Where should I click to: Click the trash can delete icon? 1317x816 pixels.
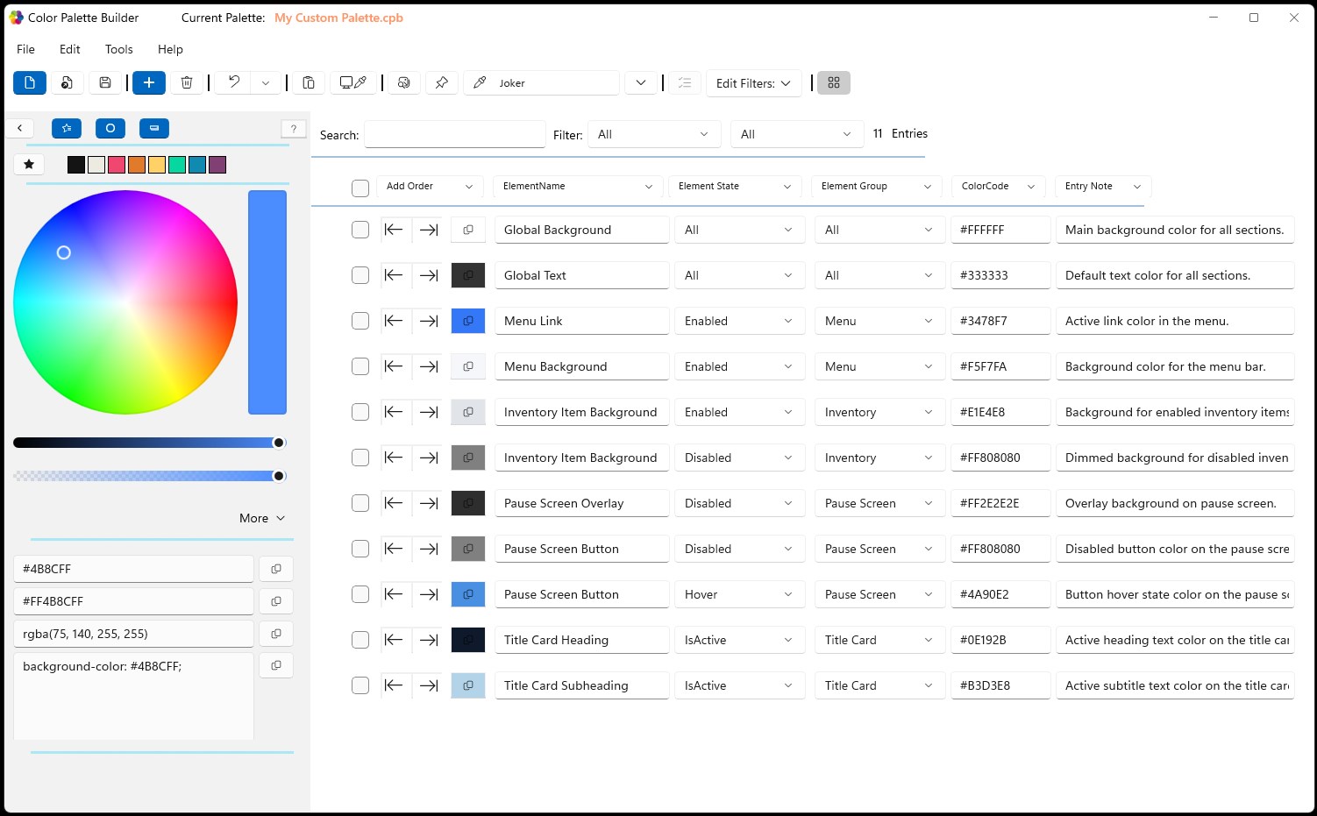pos(187,82)
